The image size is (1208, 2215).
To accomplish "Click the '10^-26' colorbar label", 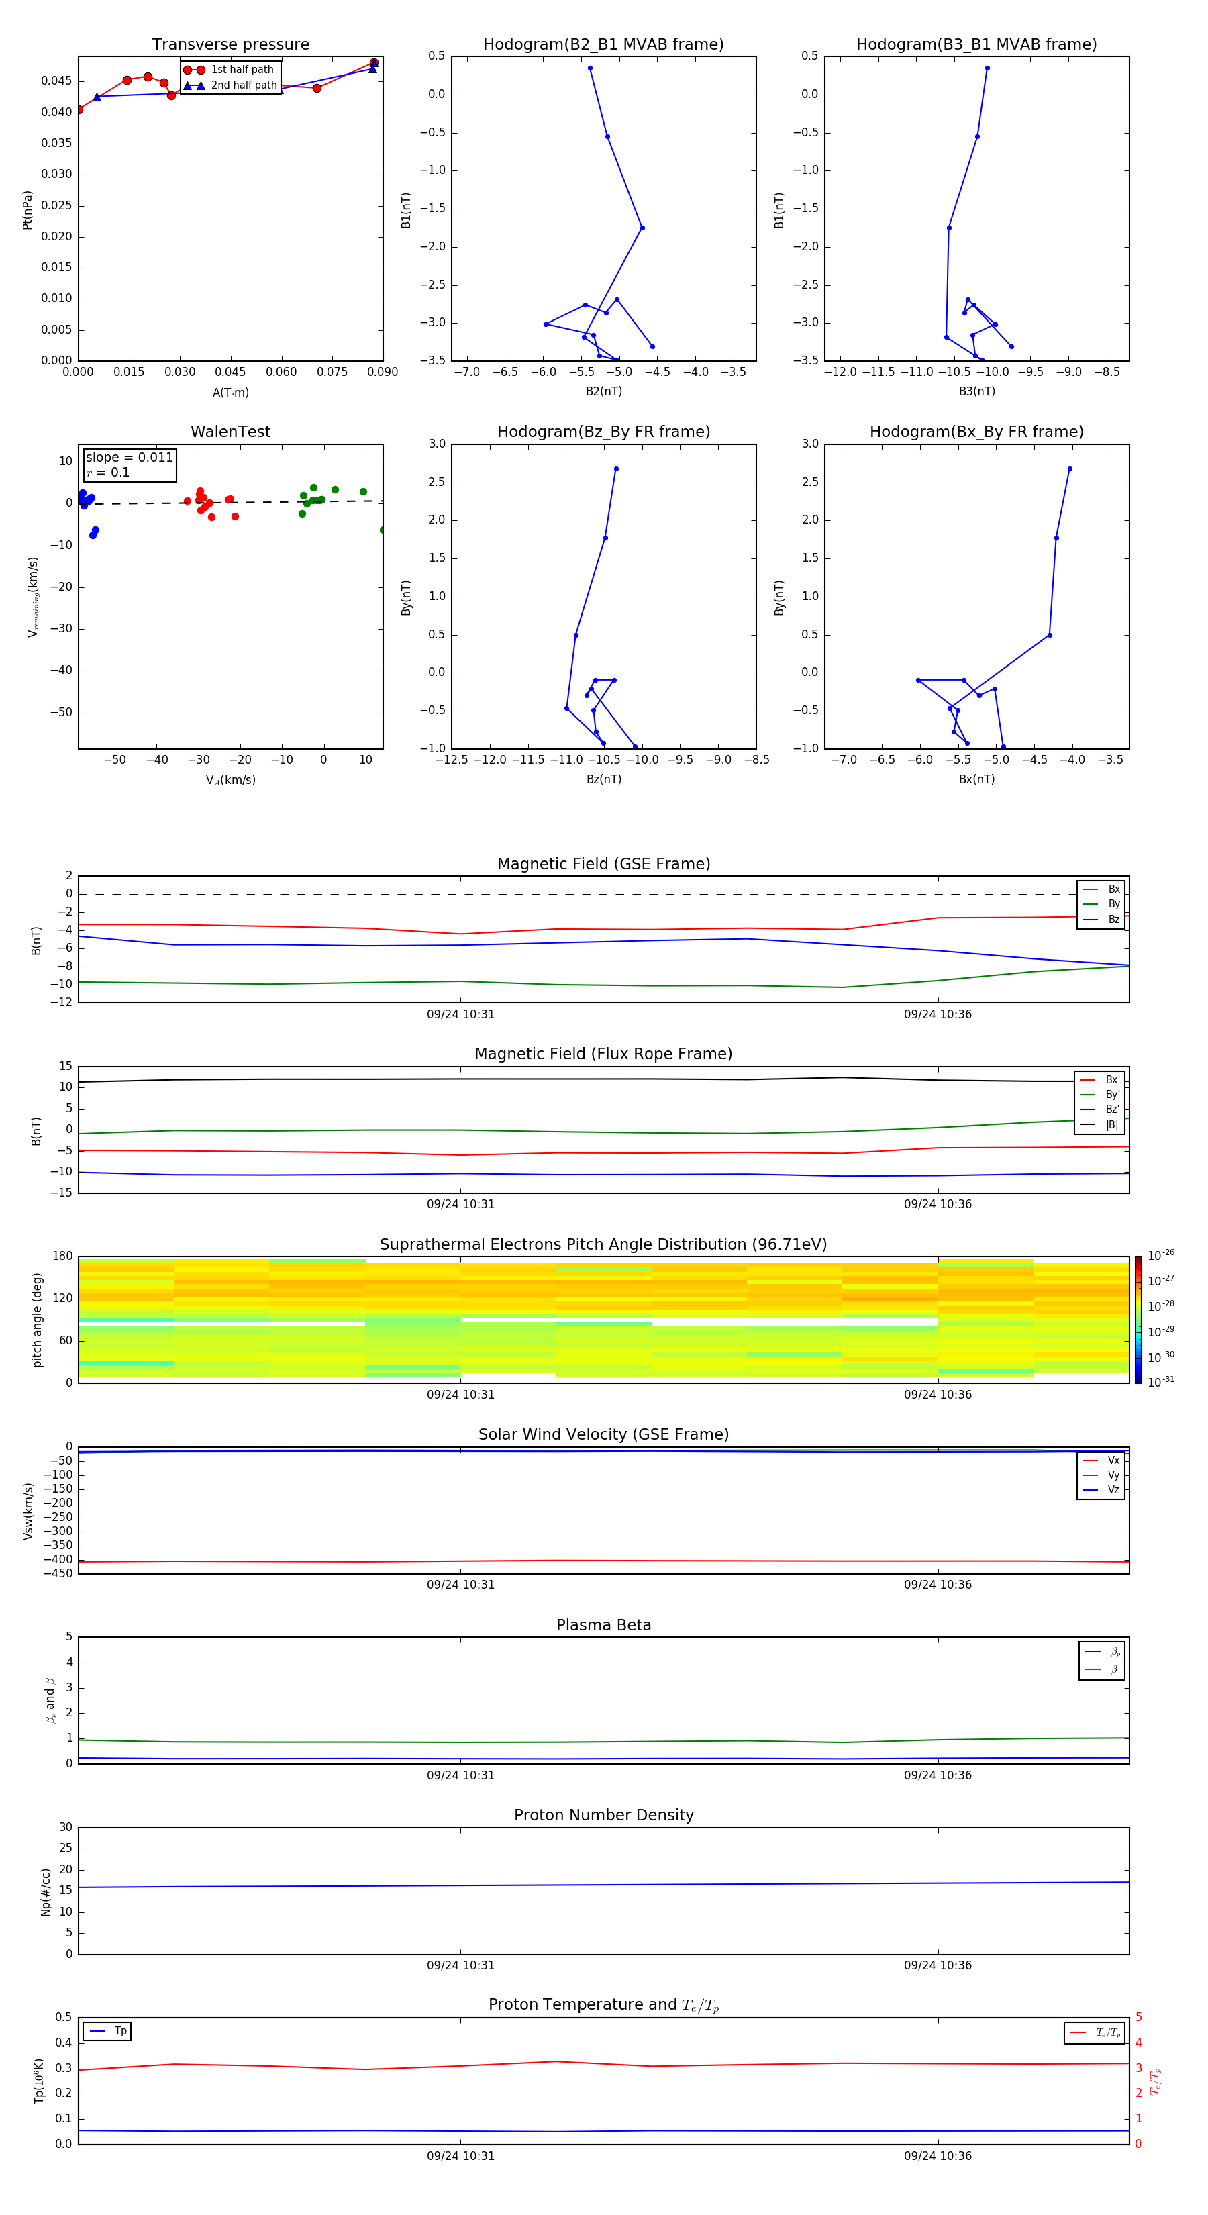I will tap(1161, 1255).
